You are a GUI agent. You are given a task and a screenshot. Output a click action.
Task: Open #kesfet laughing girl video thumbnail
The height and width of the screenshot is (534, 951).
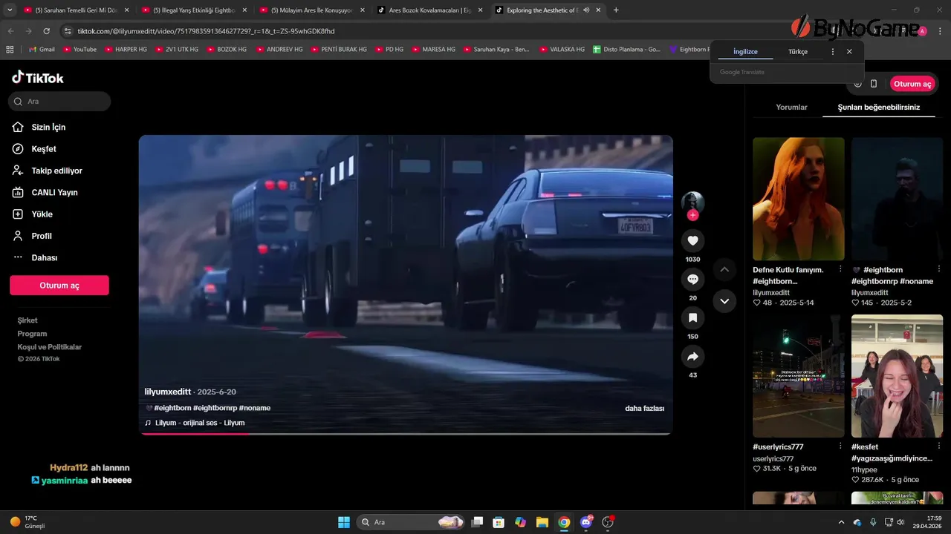click(x=897, y=376)
